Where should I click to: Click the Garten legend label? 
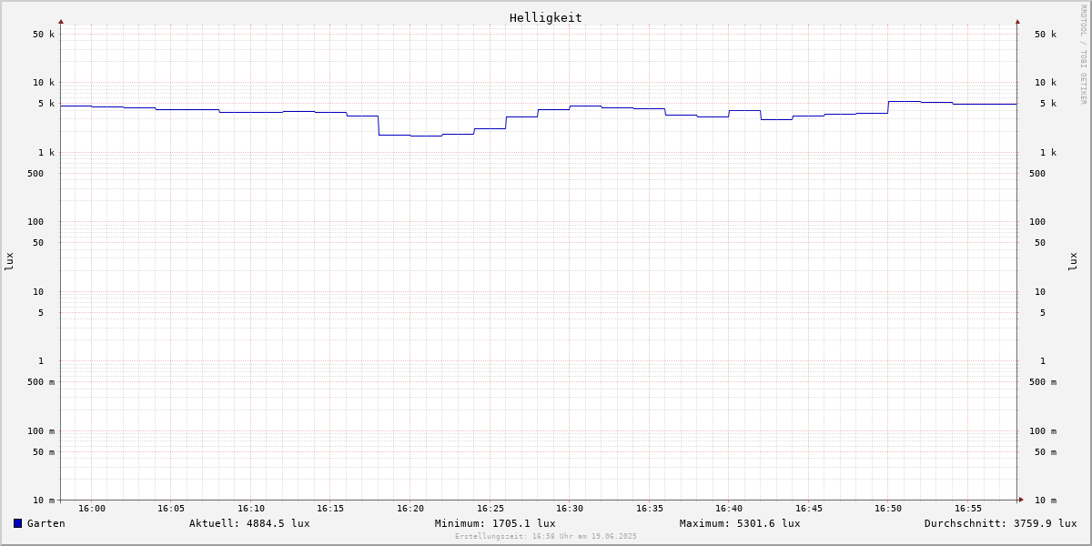tap(46, 523)
